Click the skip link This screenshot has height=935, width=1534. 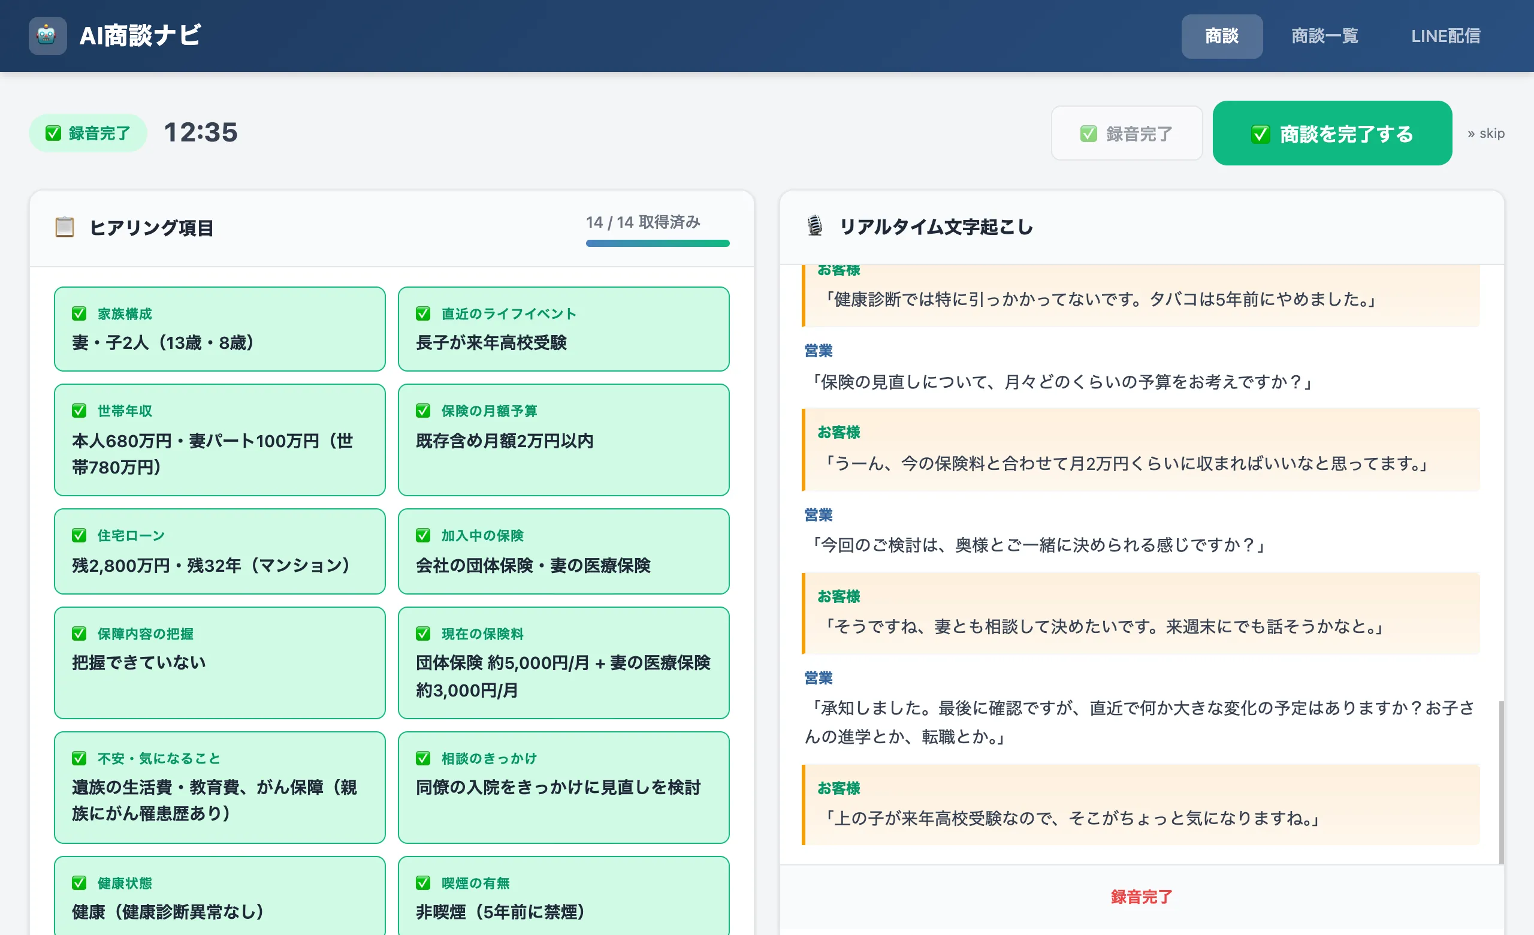[x=1487, y=132]
